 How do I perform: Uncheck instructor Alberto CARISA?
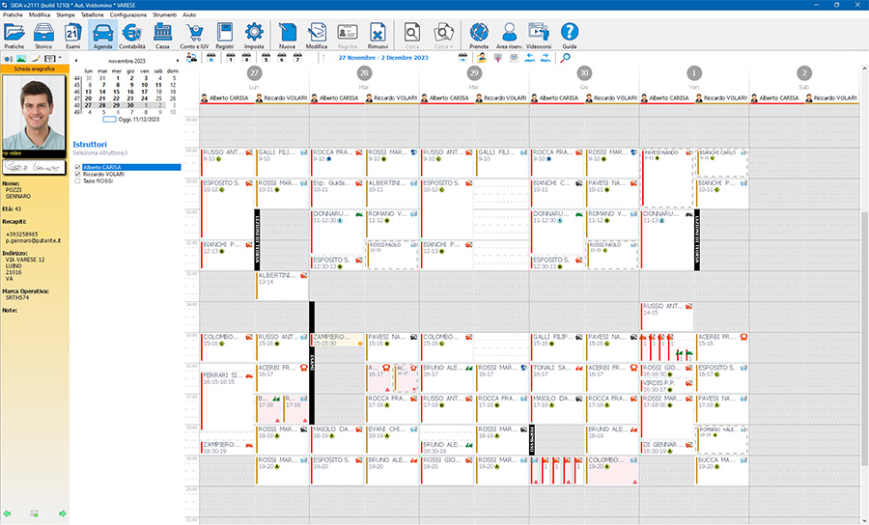[77, 167]
